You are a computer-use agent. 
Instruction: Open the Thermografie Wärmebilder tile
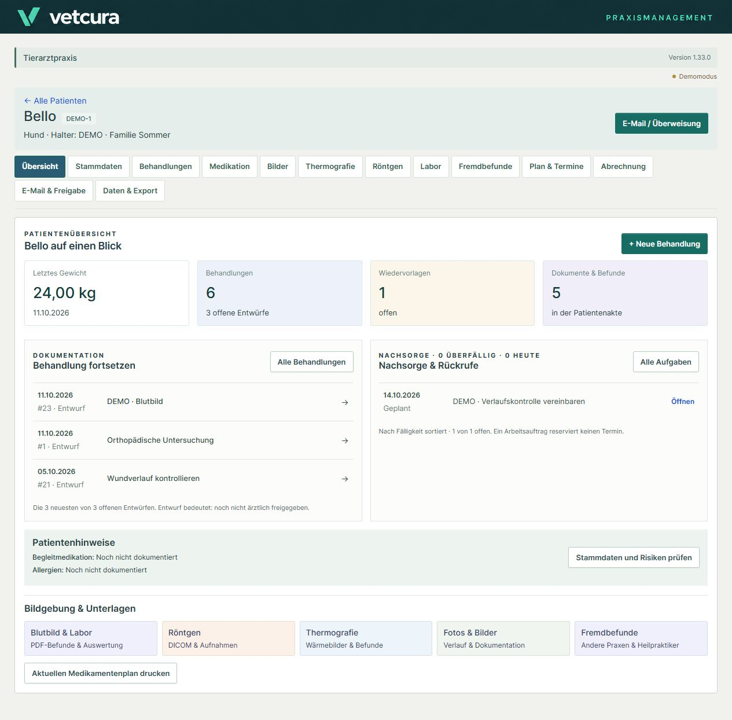point(366,638)
